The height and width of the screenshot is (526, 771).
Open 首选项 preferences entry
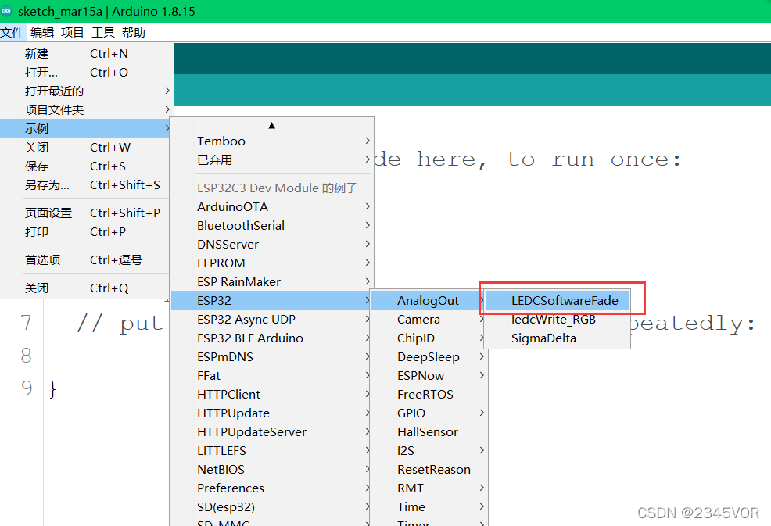pyautogui.click(x=85, y=259)
